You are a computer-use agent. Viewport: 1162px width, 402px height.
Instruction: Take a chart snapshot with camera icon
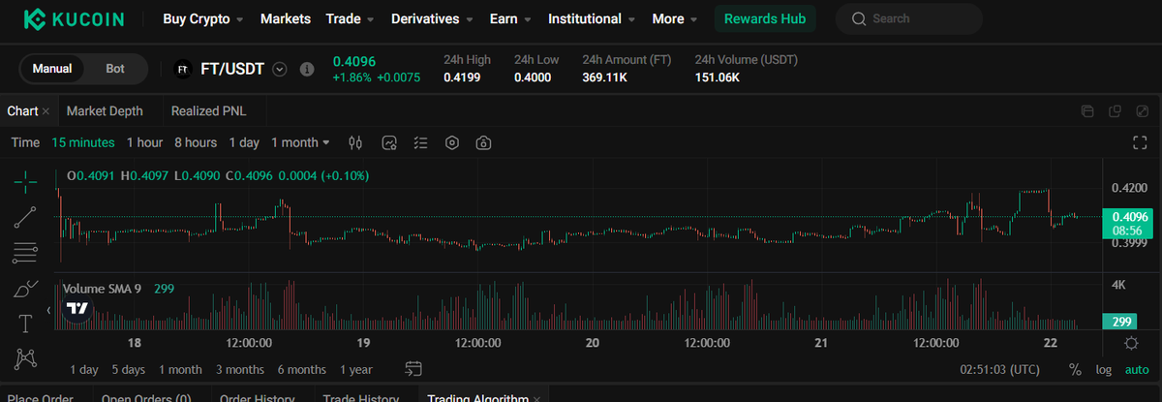483,142
